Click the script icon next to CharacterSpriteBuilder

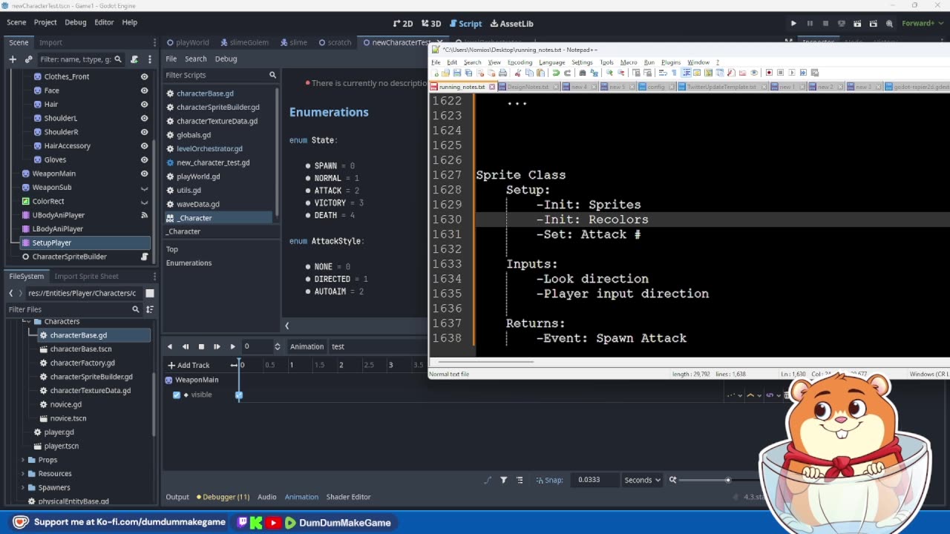[x=145, y=257]
